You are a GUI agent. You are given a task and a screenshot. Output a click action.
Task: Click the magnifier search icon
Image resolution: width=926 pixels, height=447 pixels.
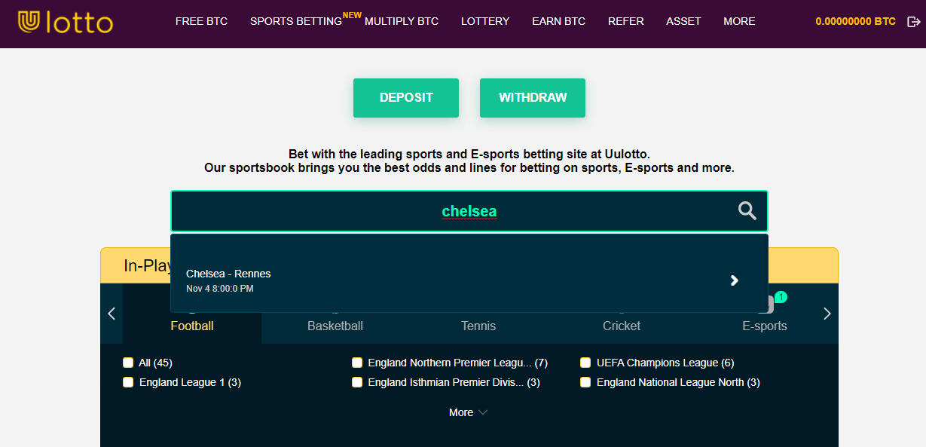tap(747, 211)
